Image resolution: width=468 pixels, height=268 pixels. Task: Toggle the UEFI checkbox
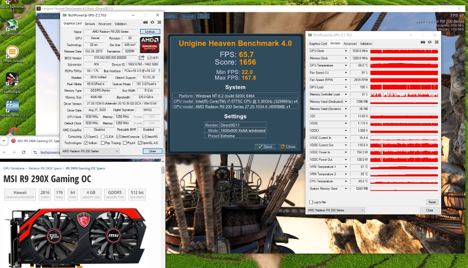[x=149, y=58]
